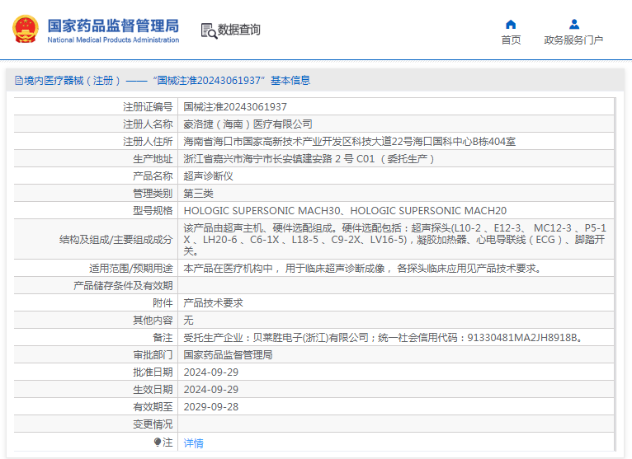Click the 其他内容 row label
This screenshot has width=632, height=459.
pos(153,320)
